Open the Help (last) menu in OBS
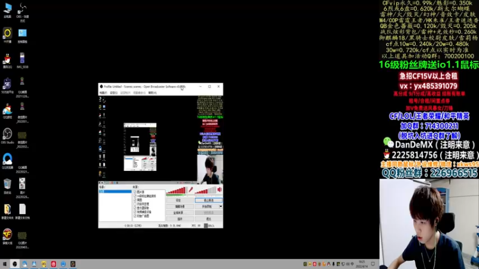The height and width of the screenshot is (269, 479). 153,93
